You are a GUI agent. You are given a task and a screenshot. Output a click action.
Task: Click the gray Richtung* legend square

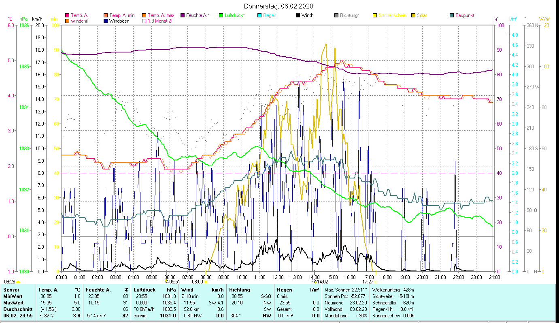[336, 15]
